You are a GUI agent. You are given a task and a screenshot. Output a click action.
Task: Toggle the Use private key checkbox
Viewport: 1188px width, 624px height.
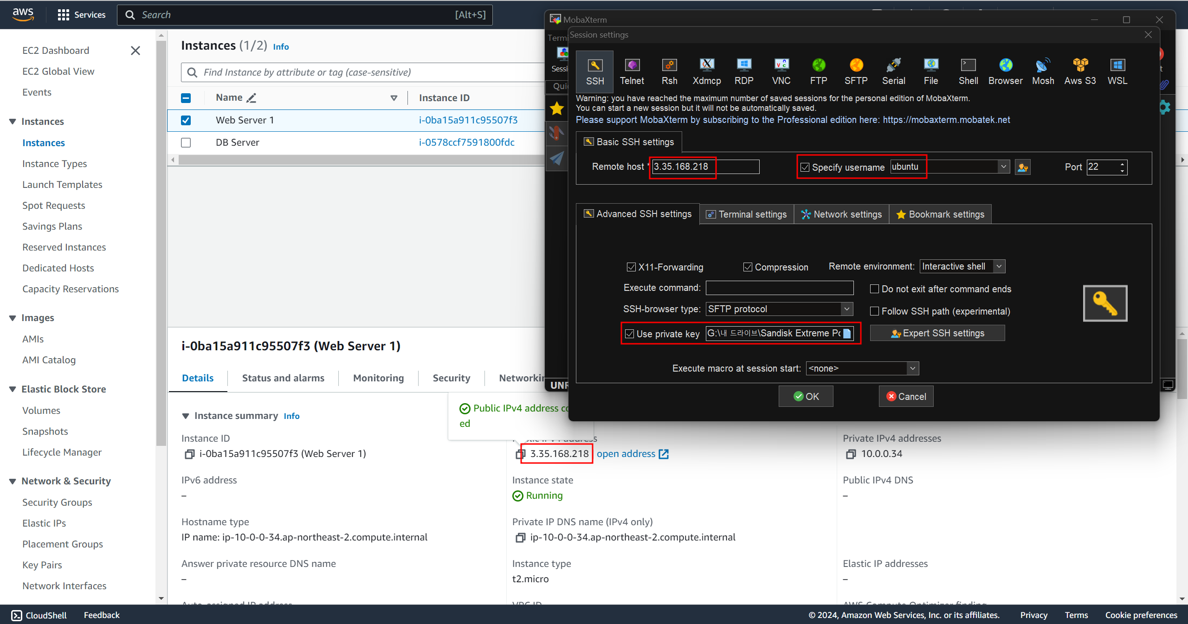pos(629,334)
